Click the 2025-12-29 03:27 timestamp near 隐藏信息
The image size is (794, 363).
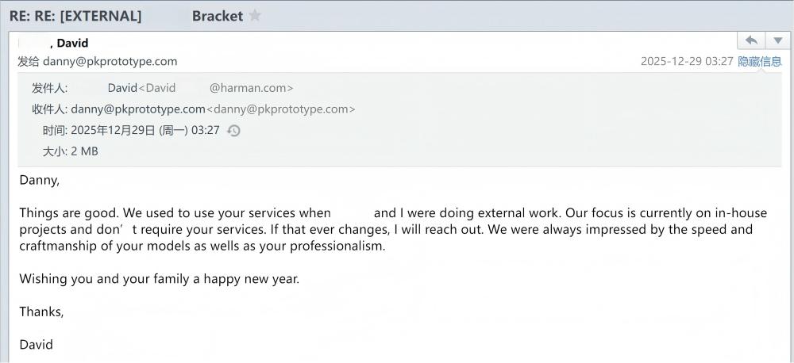[x=687, y=61]
